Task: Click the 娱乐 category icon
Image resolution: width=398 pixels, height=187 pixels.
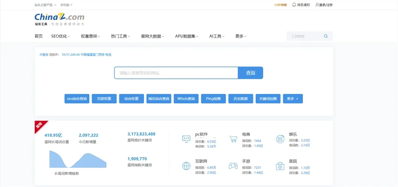Action: click(280, 139)
